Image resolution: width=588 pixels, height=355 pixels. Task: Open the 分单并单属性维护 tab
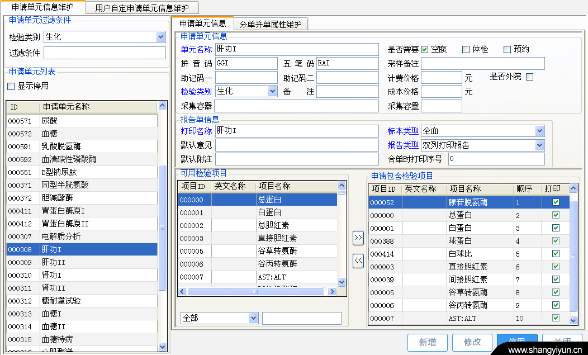click(271, 25)
